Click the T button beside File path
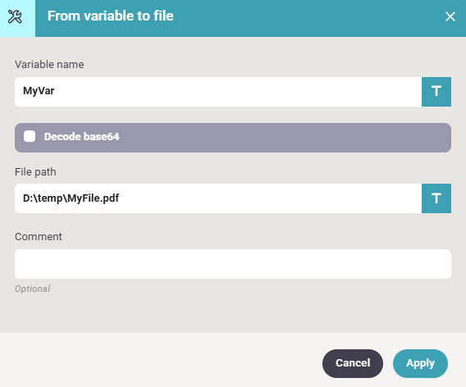The width and height of the screenshot is (466, 387). (x=436, y=198)
